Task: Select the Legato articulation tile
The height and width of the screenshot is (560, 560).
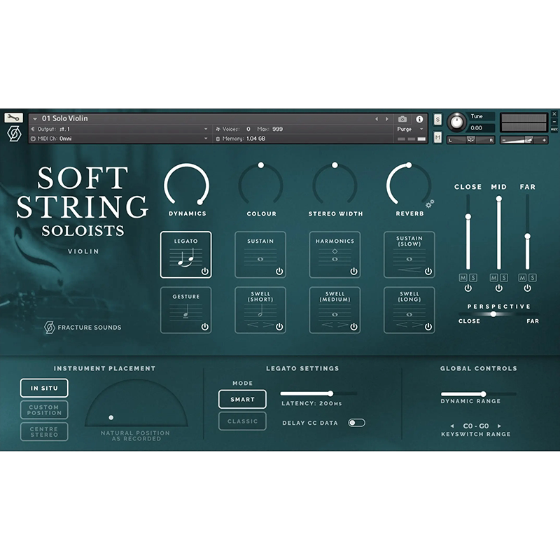Action: (x=185, y=255)
